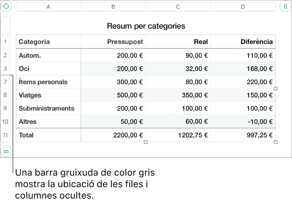Click the gray hidden rows bar
Image resolution: width=292 pixels, height=202 pixels.
click(5, 75)
